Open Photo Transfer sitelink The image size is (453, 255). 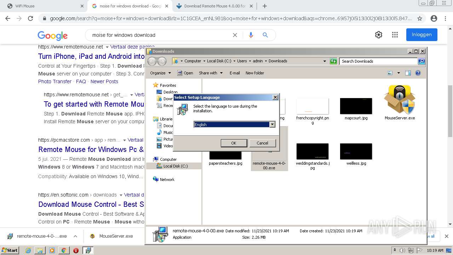55,81
